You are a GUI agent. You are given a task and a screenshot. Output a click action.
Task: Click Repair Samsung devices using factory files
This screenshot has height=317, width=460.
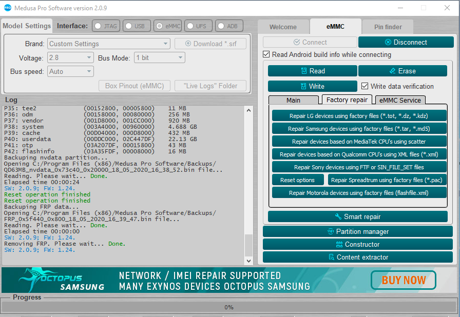pos(359,129)
